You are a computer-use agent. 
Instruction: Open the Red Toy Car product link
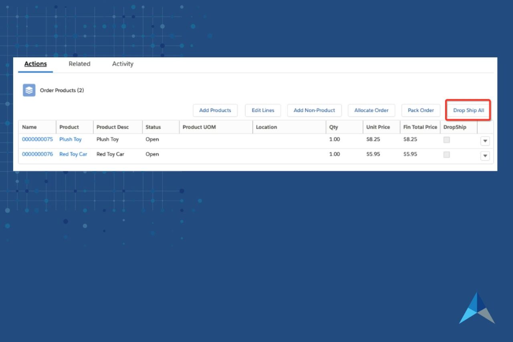click(x=73, y=154)
